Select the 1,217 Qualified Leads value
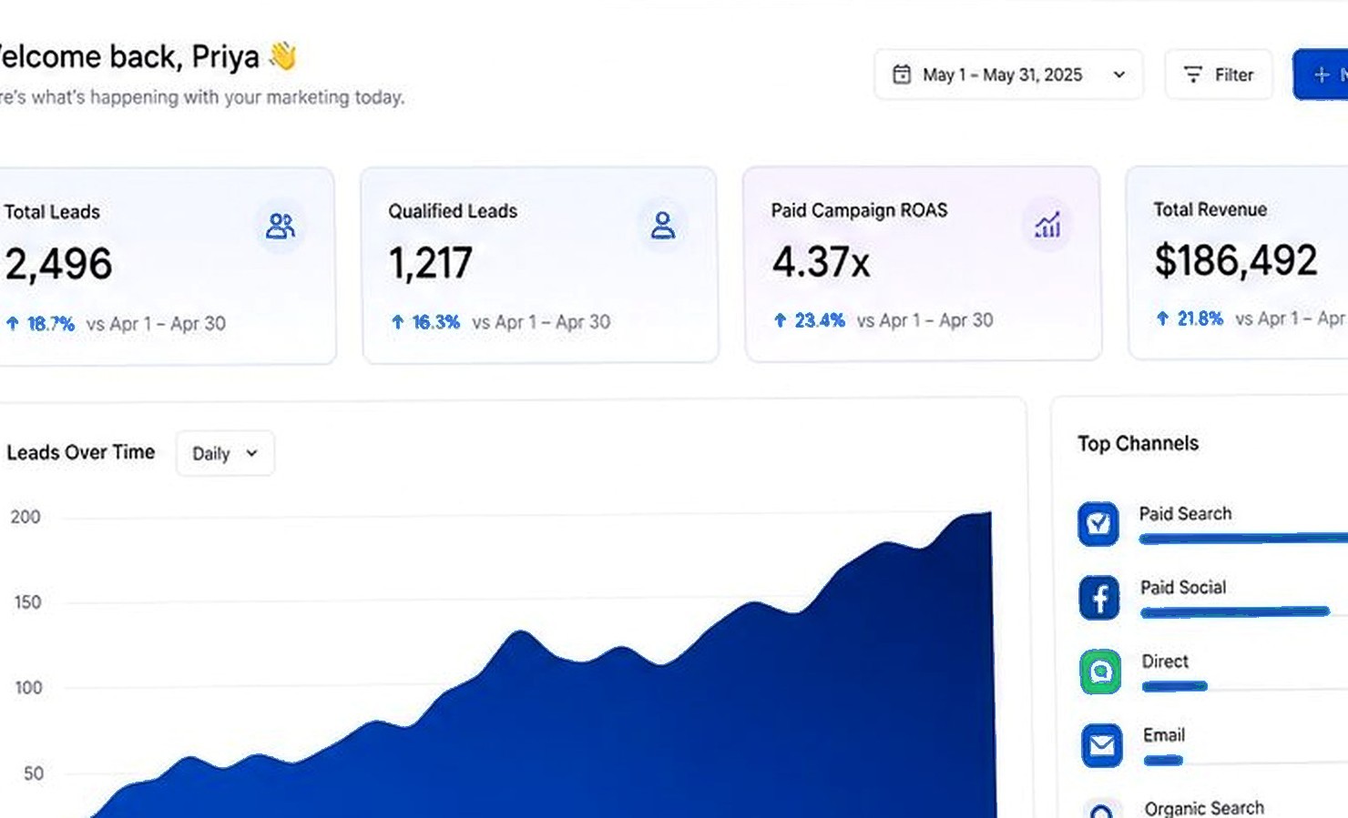 coord(430,264)
